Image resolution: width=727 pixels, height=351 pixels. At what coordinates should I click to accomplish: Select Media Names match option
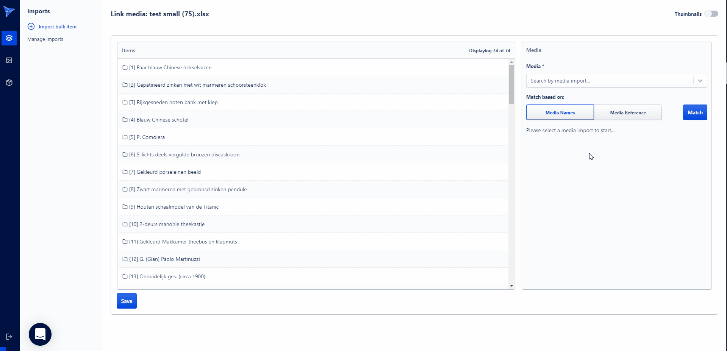[560, 112]
